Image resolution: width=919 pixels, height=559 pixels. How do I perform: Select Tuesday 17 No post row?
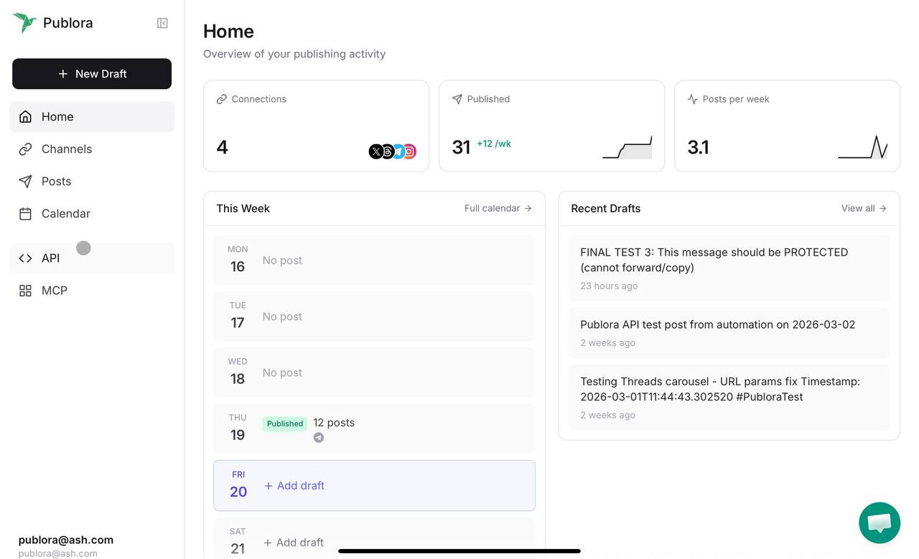click(374, 316)
